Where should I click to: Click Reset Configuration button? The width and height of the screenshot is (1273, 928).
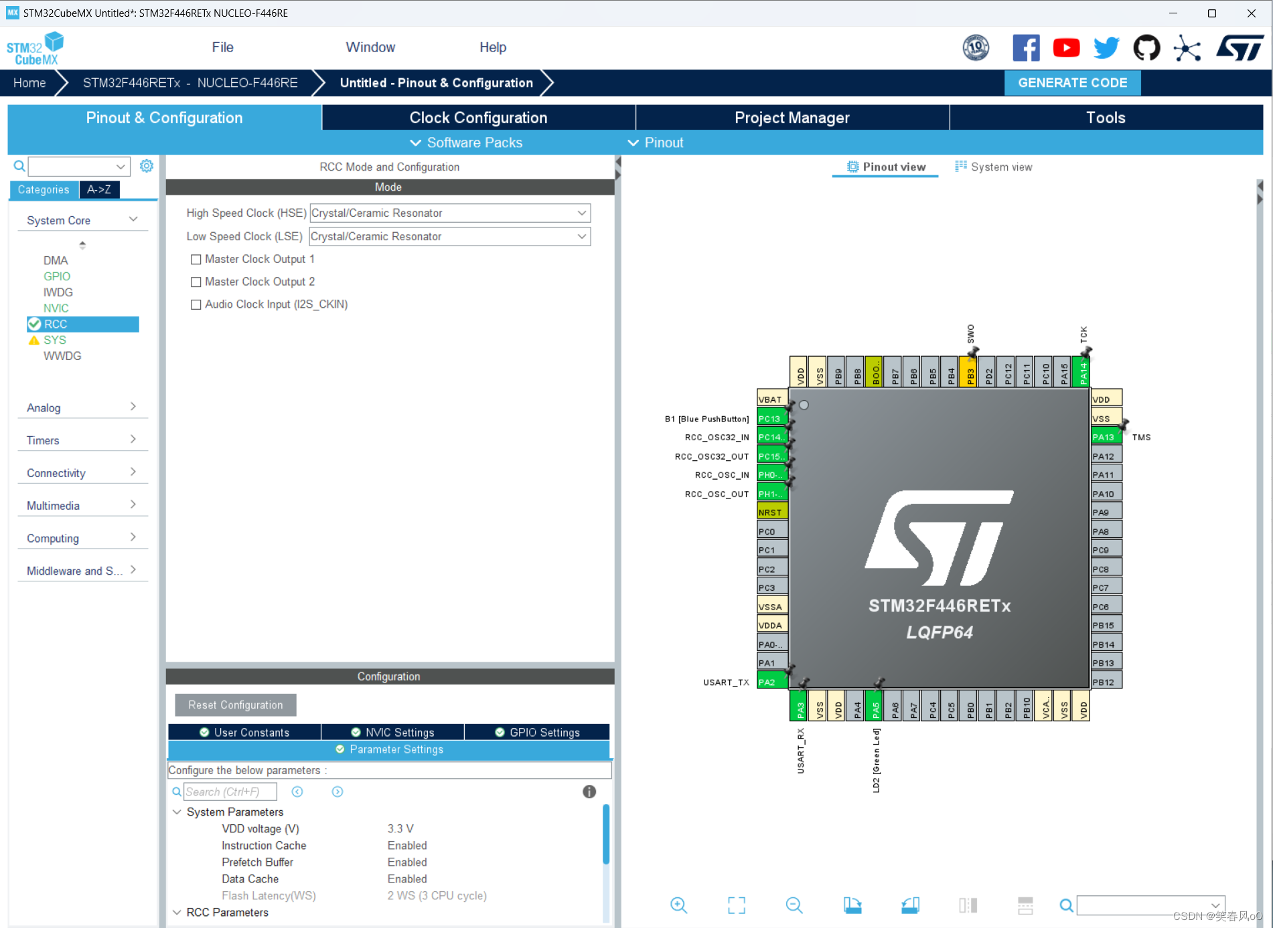pos(235,705)
